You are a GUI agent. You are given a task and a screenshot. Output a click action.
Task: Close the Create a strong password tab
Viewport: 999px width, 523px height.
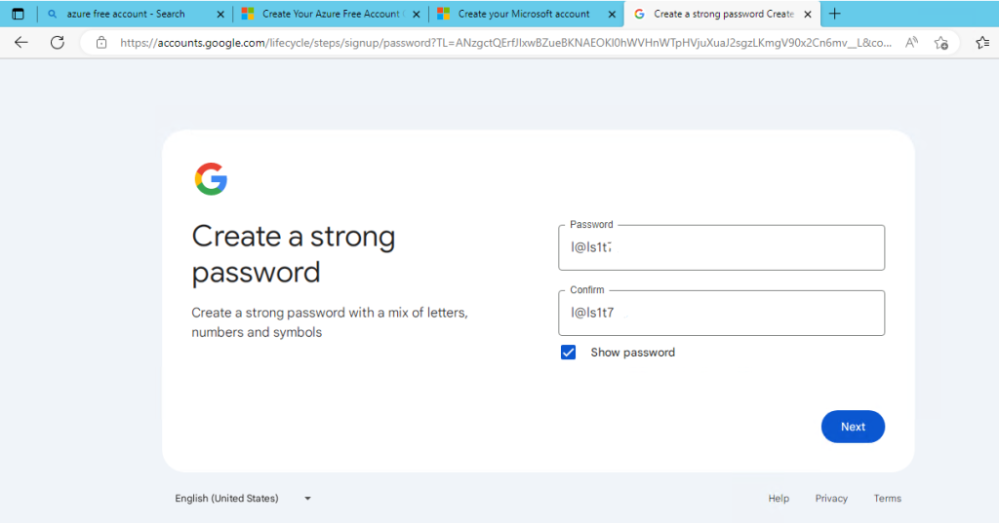click(807, 14)
